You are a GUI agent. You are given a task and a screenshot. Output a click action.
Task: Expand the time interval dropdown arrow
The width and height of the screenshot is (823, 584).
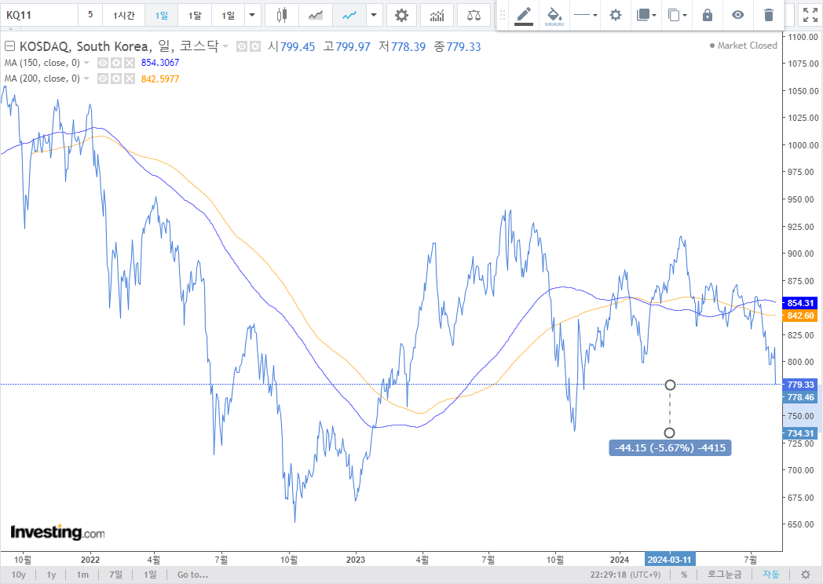(x=252, y=15)
